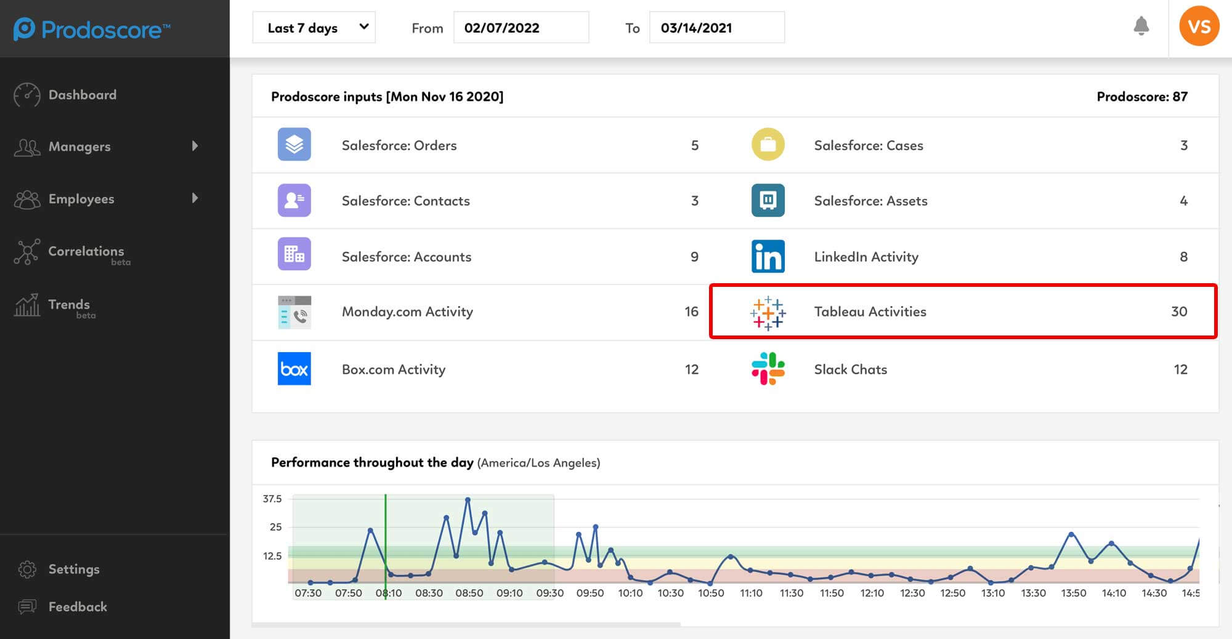Click the Correlations network icon
This screenshot has width=1232, height=639.
click(x=26, y=252)
